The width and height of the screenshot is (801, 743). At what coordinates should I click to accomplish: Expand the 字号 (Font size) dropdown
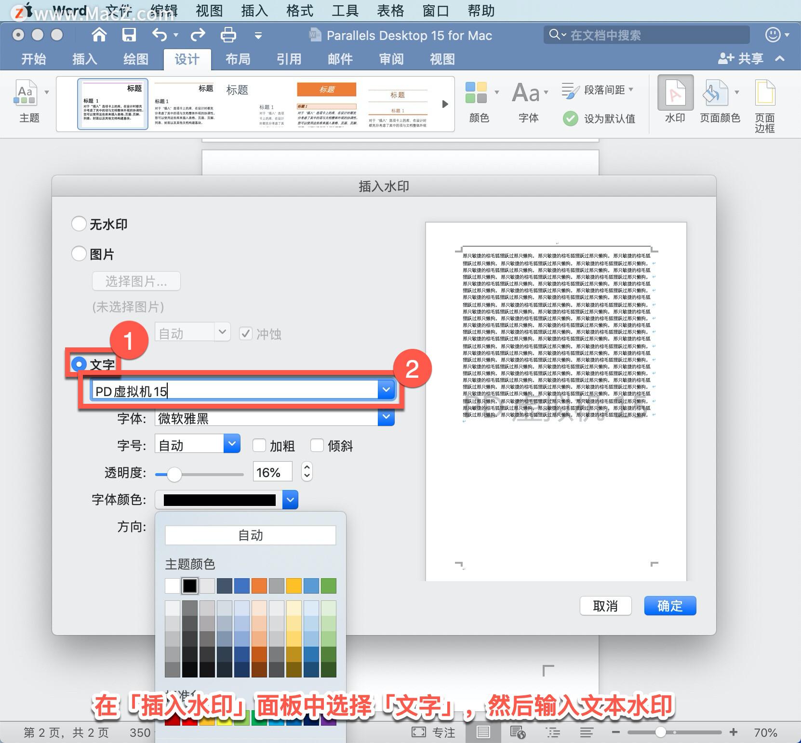tap(232, 444)
